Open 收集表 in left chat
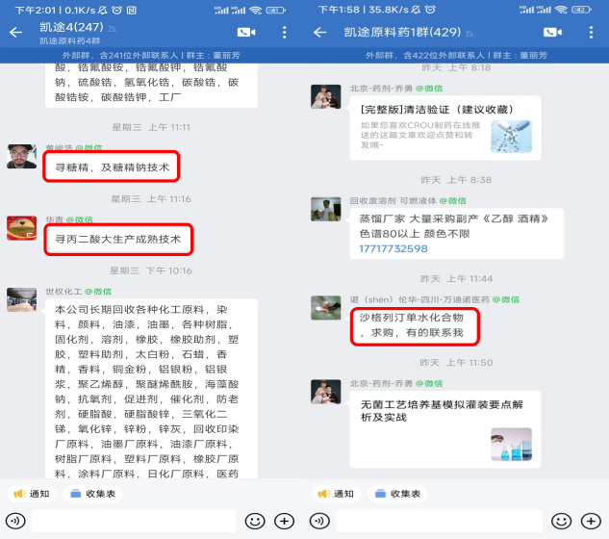609x539 pixels. (x=92, y=494)
